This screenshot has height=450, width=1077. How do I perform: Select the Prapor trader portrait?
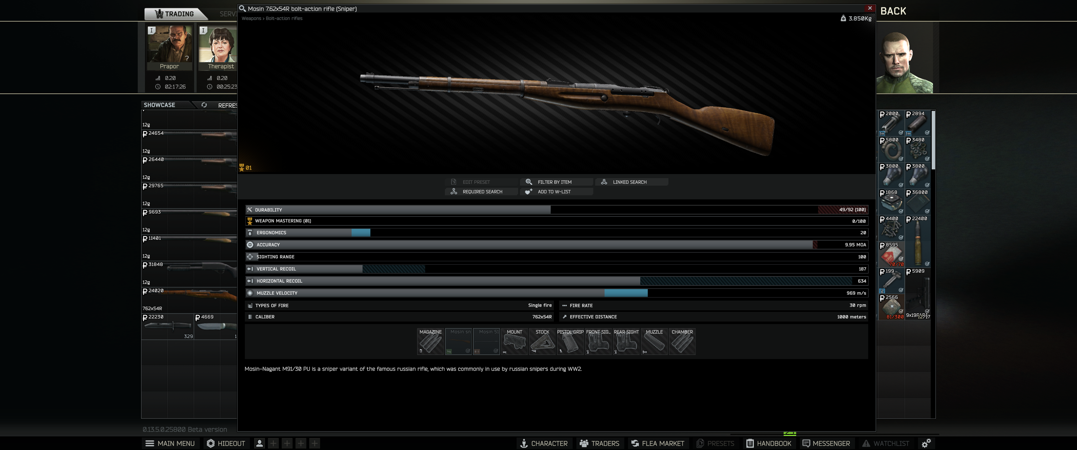(169, 44)
